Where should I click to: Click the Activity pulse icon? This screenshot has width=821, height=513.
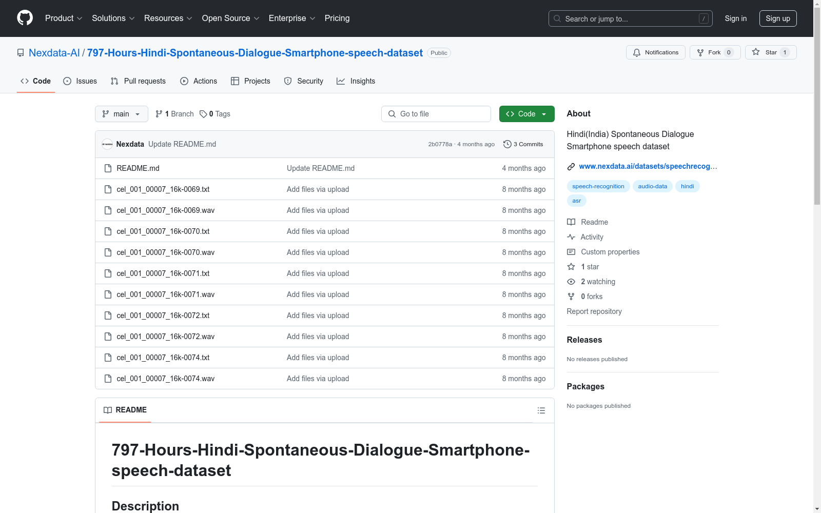[x=571, y=237]
